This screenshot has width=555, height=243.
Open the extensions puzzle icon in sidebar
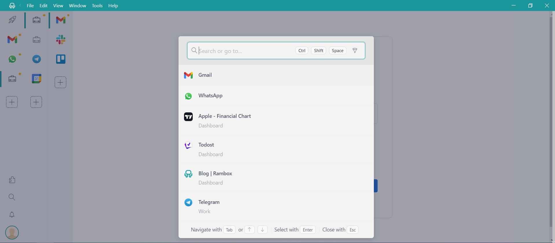click(12, 180)
